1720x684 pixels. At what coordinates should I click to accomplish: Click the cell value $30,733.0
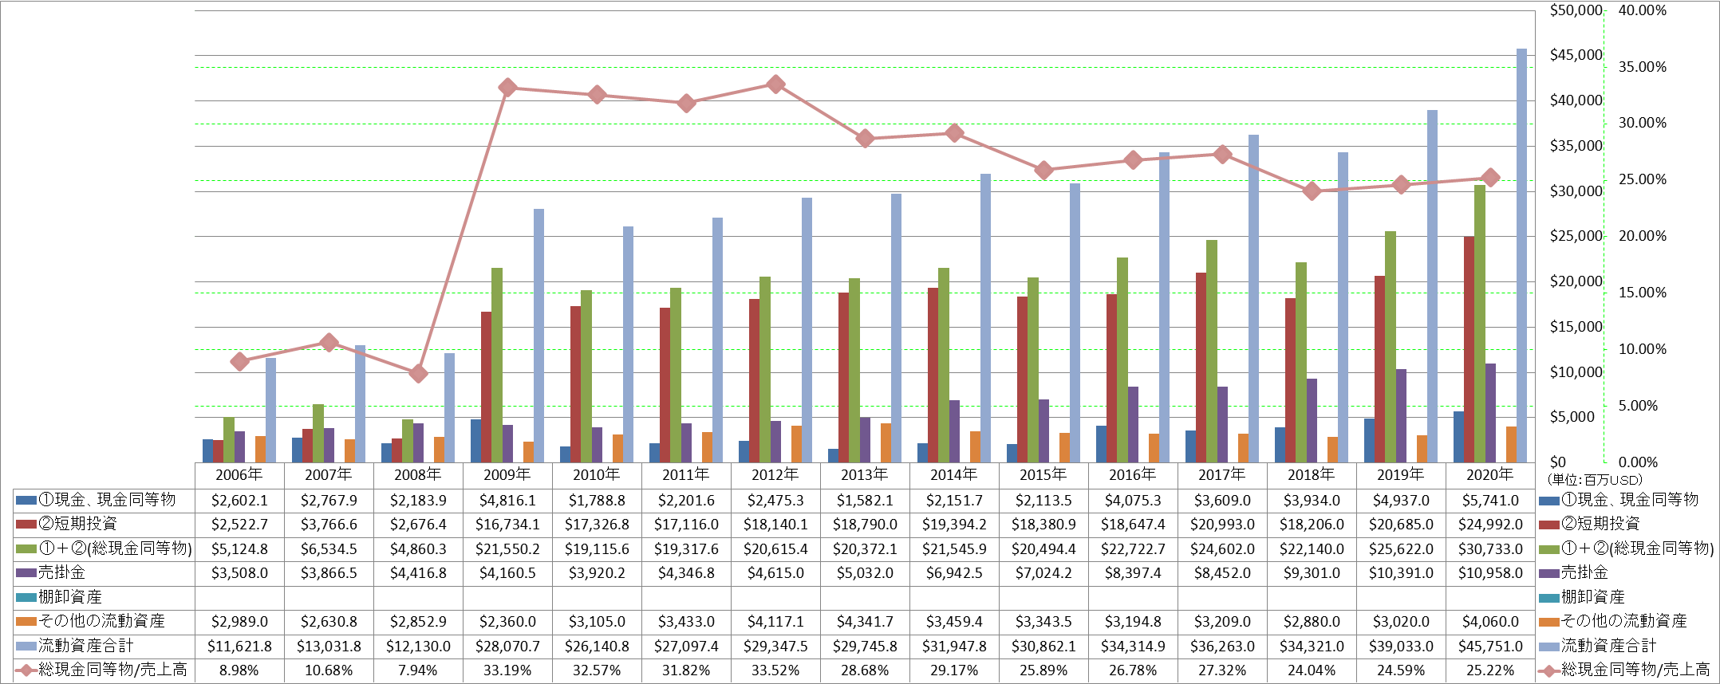tap(1490, 549)
